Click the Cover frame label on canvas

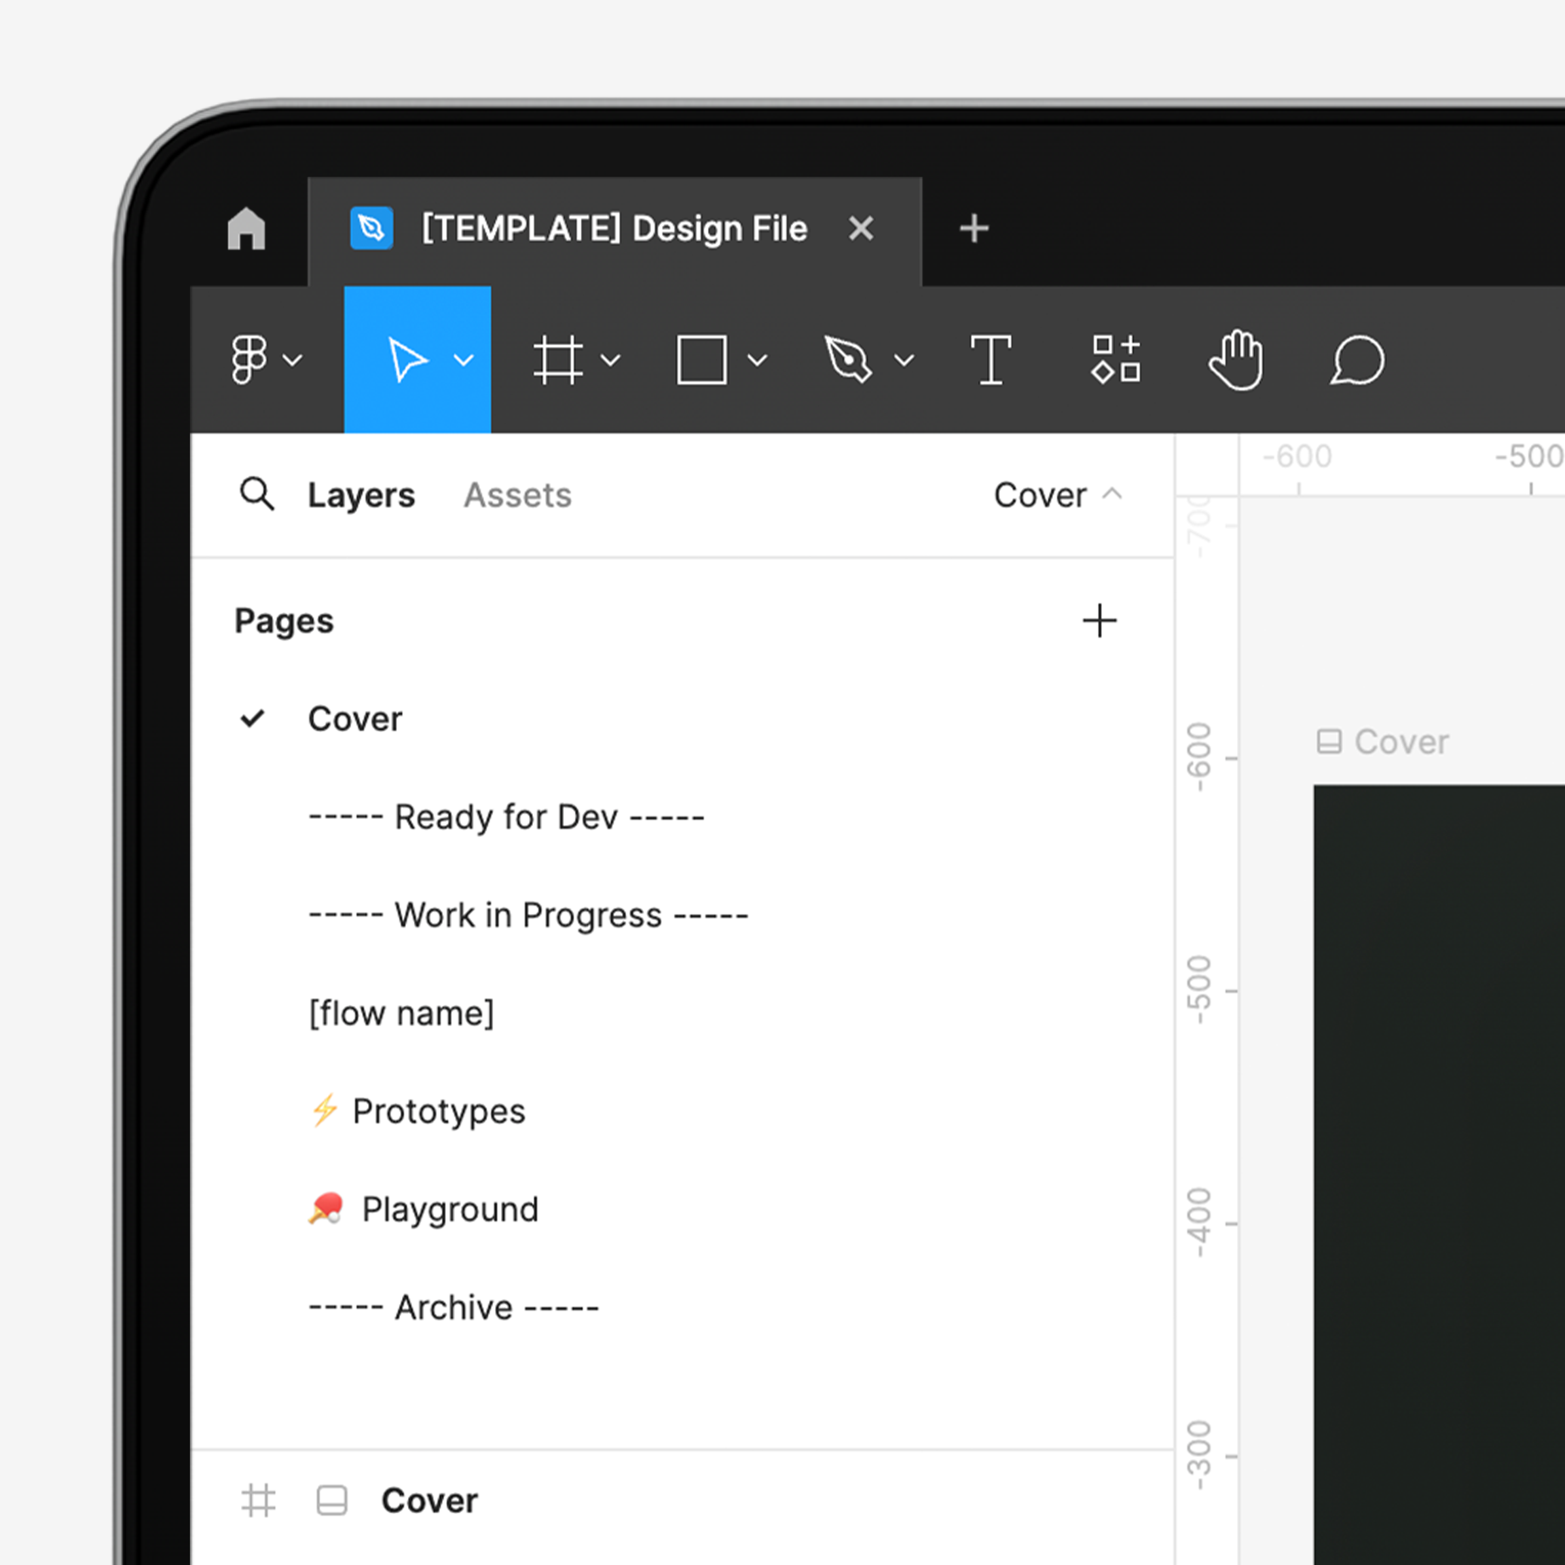[x=1401, y=741]
